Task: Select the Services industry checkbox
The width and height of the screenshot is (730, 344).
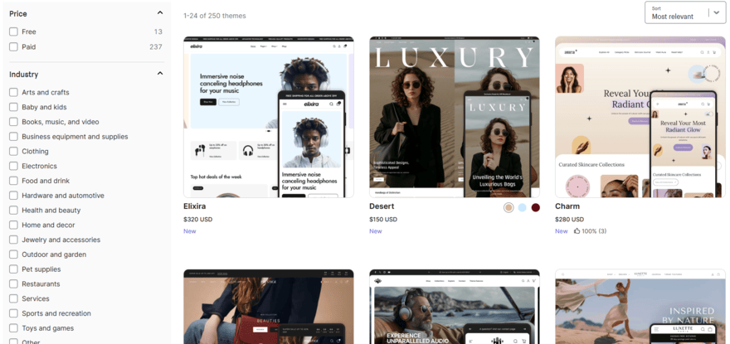Action: (x=13, y=299)
